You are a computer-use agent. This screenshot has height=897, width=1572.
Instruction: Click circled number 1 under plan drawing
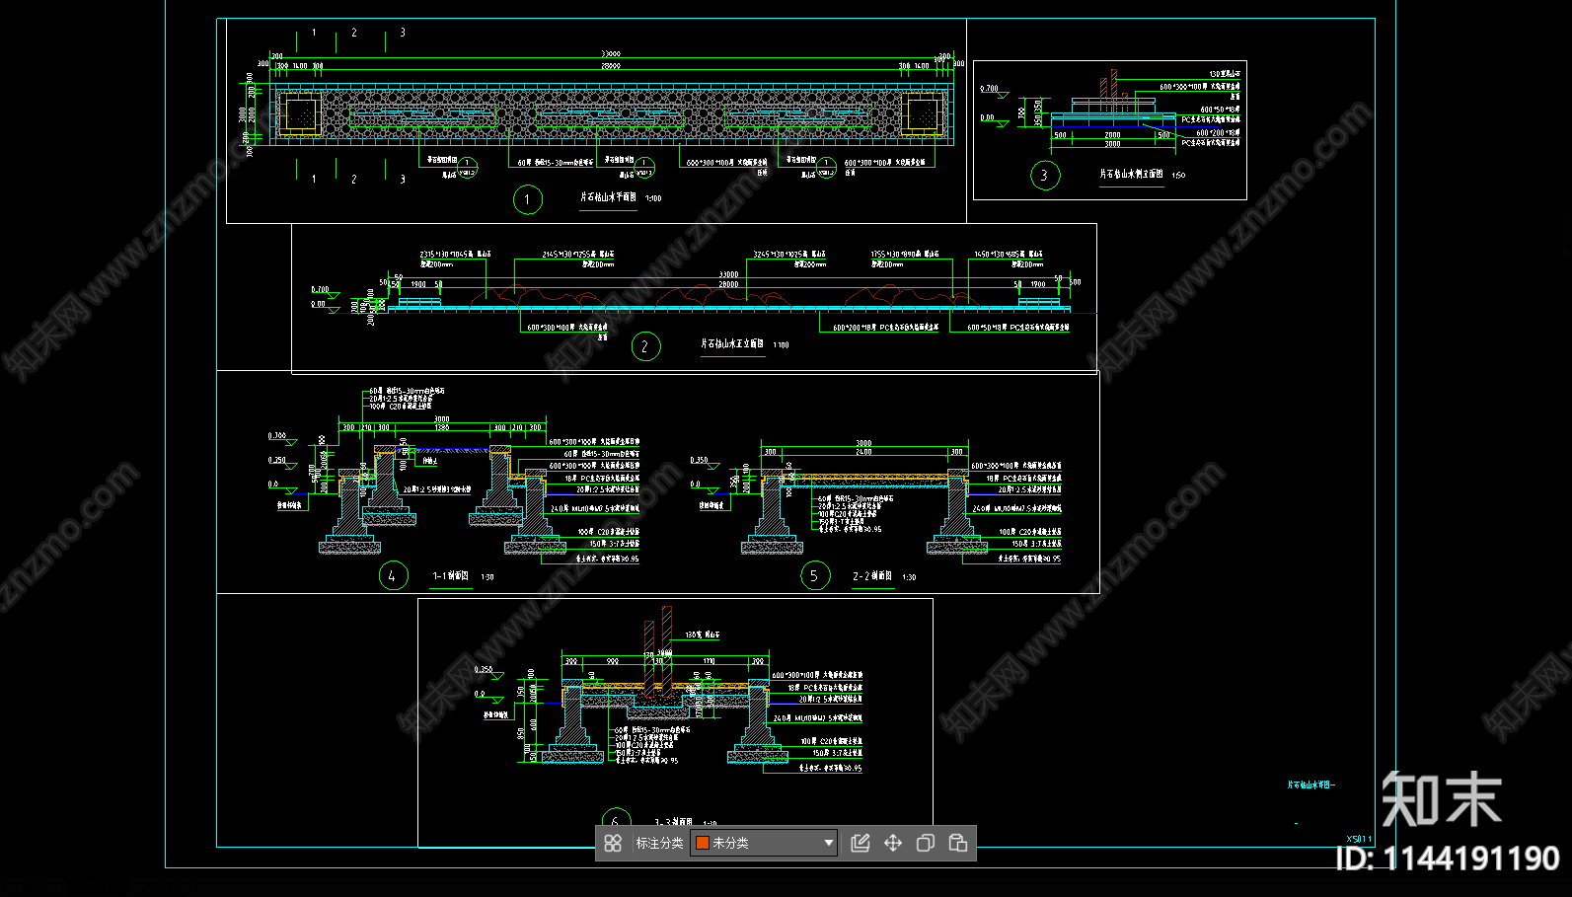(x=527, y=199)
